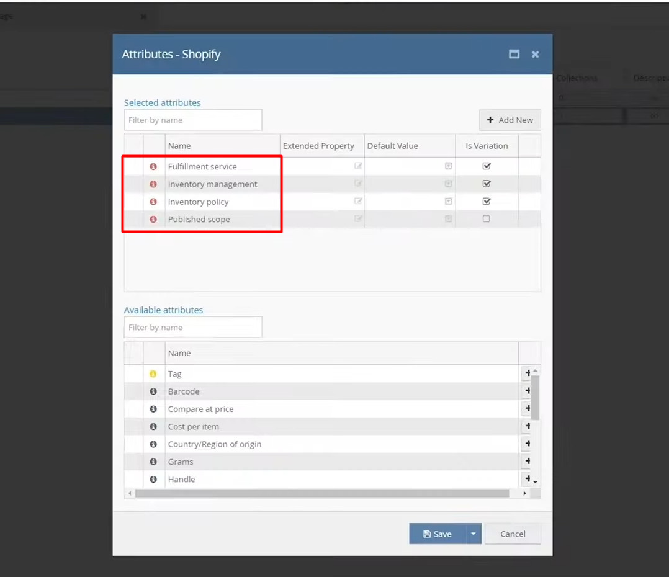Click info icon for Inventory policy

(x=153, y=201)
